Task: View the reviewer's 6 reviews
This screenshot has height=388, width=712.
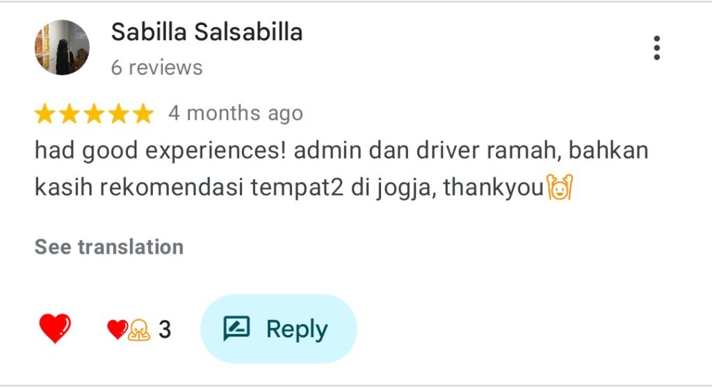Action: [156, 67]
